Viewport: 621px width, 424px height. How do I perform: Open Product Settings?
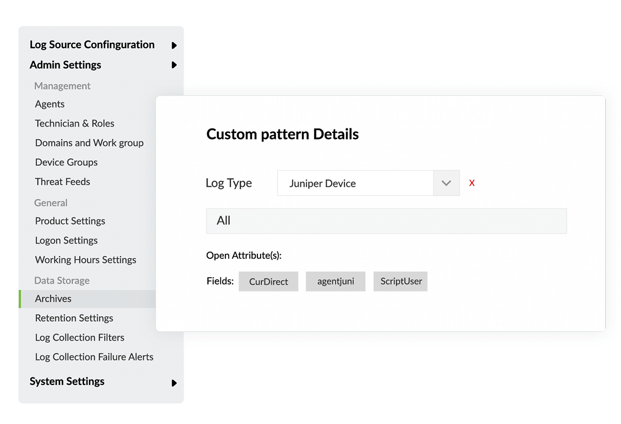70,221
